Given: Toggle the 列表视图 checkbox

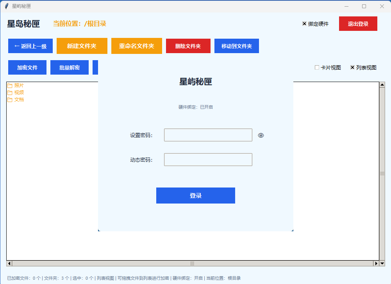Looking at the screenshot, I should click(352, 67).
